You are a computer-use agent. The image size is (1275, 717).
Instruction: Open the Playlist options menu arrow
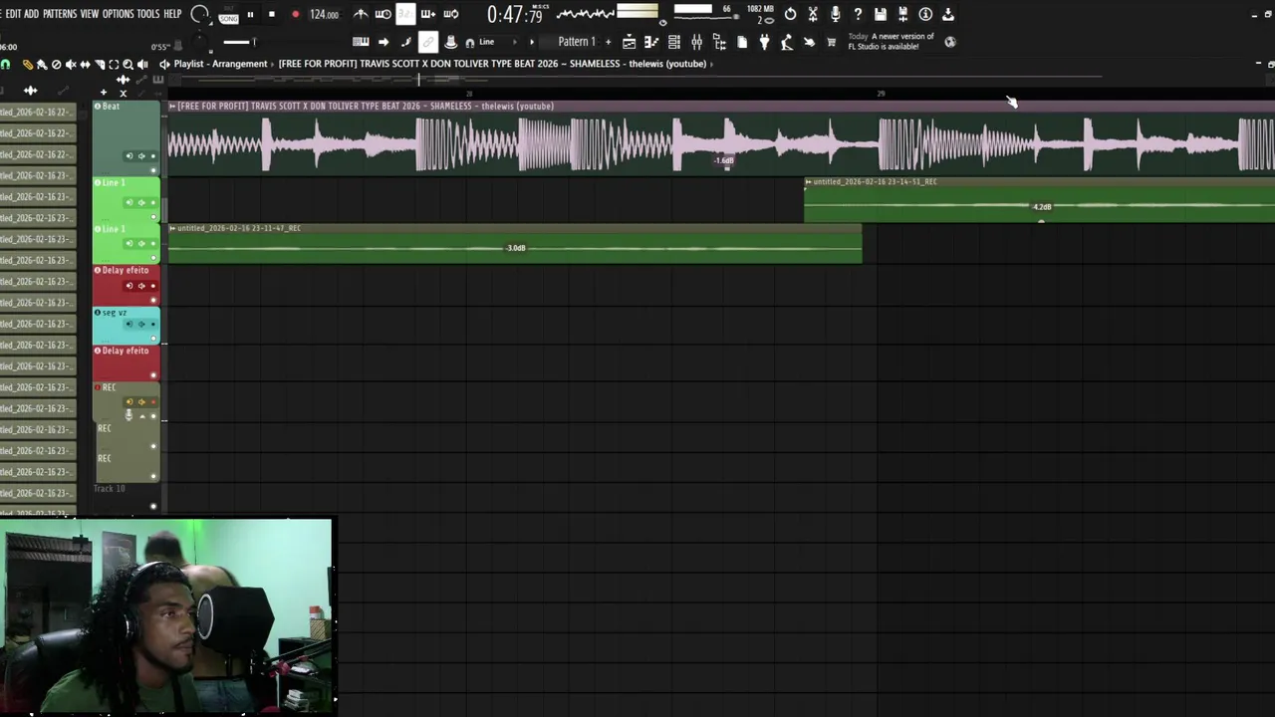(x=164, y=64)
